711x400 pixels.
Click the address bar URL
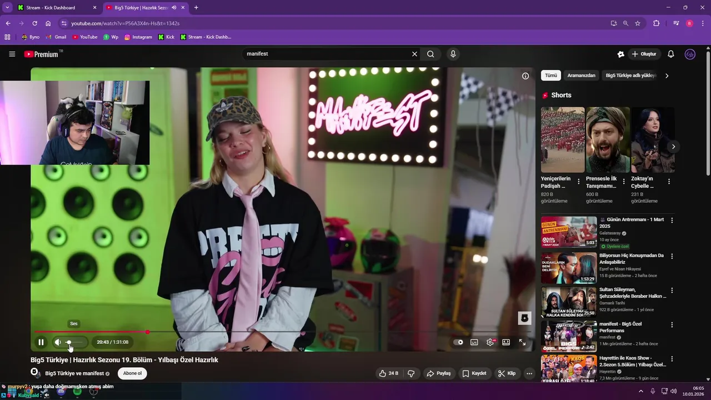click(x=125, y=23)
